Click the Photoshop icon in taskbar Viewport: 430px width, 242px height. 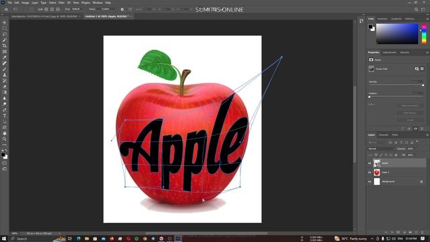pos(178,239)
